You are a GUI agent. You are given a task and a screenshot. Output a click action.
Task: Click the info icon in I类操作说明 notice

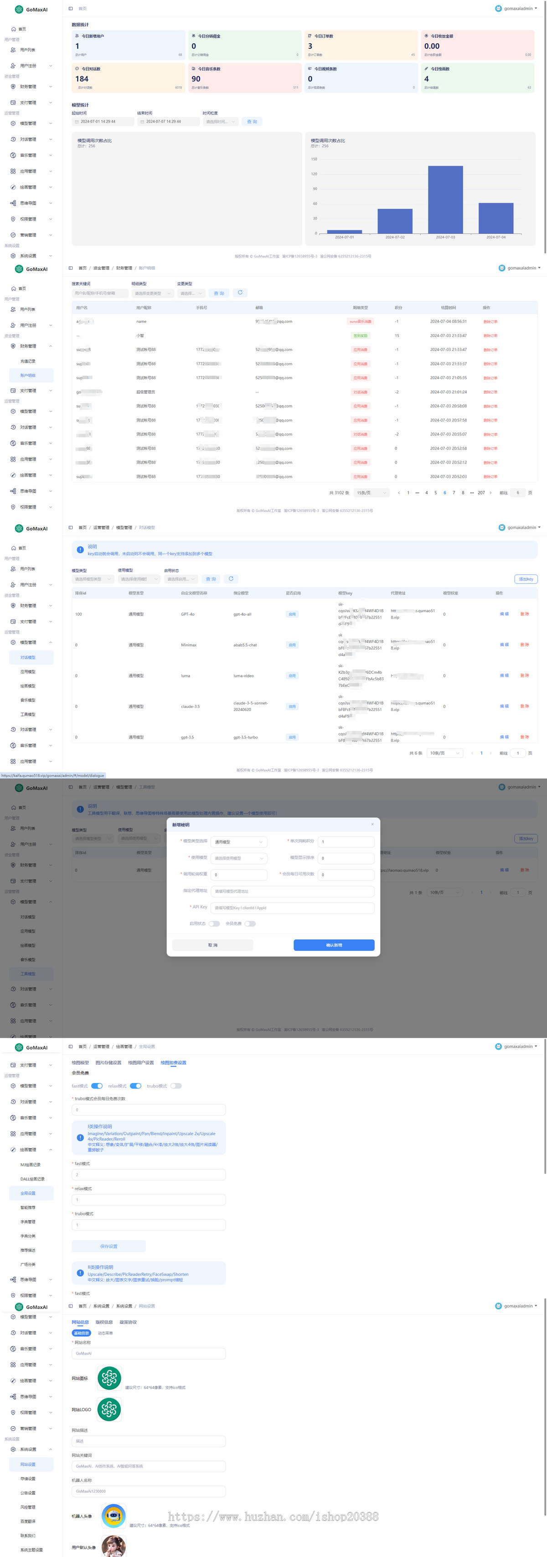(80, 1137)
